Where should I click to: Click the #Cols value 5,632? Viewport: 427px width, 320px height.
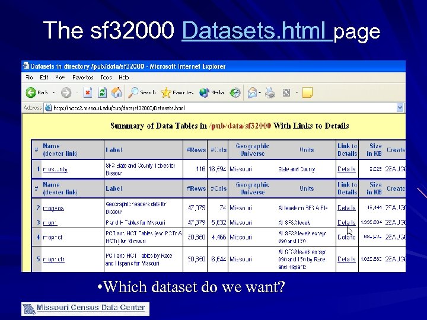coord(219,223)
